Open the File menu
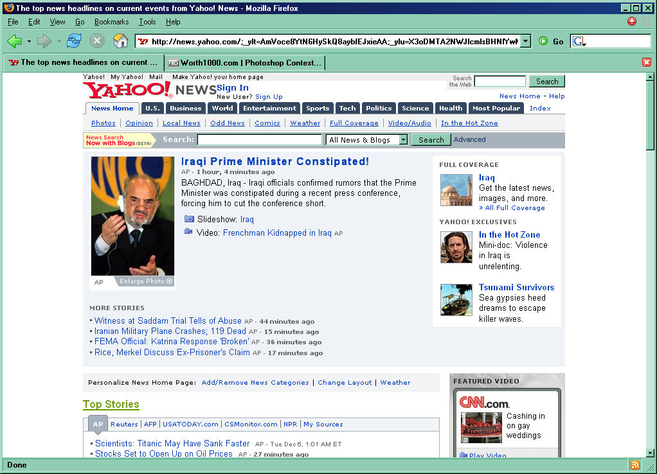The height and width of the screenshot is (474, 657). (13, 22)
